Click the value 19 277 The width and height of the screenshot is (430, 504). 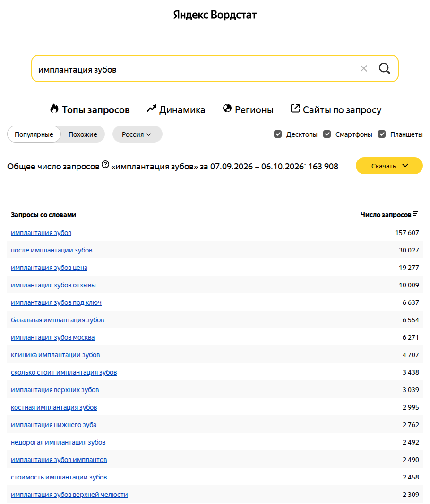(x=409, y=268)
